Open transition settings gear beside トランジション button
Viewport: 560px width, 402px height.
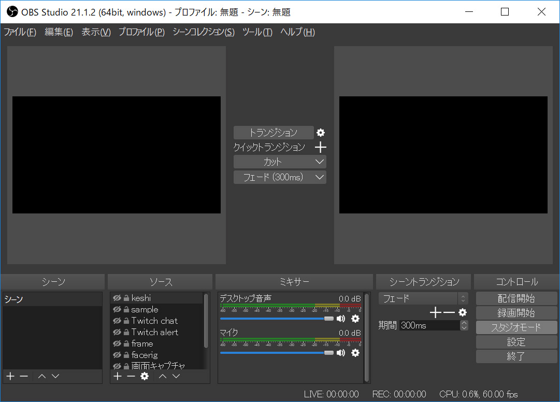(x=321, y=133)
